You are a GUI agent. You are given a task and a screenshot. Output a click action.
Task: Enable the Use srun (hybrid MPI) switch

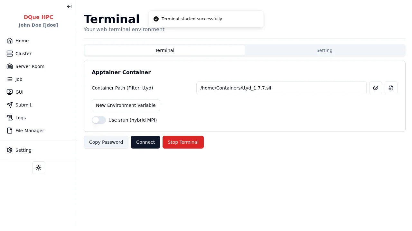(99, 120)
